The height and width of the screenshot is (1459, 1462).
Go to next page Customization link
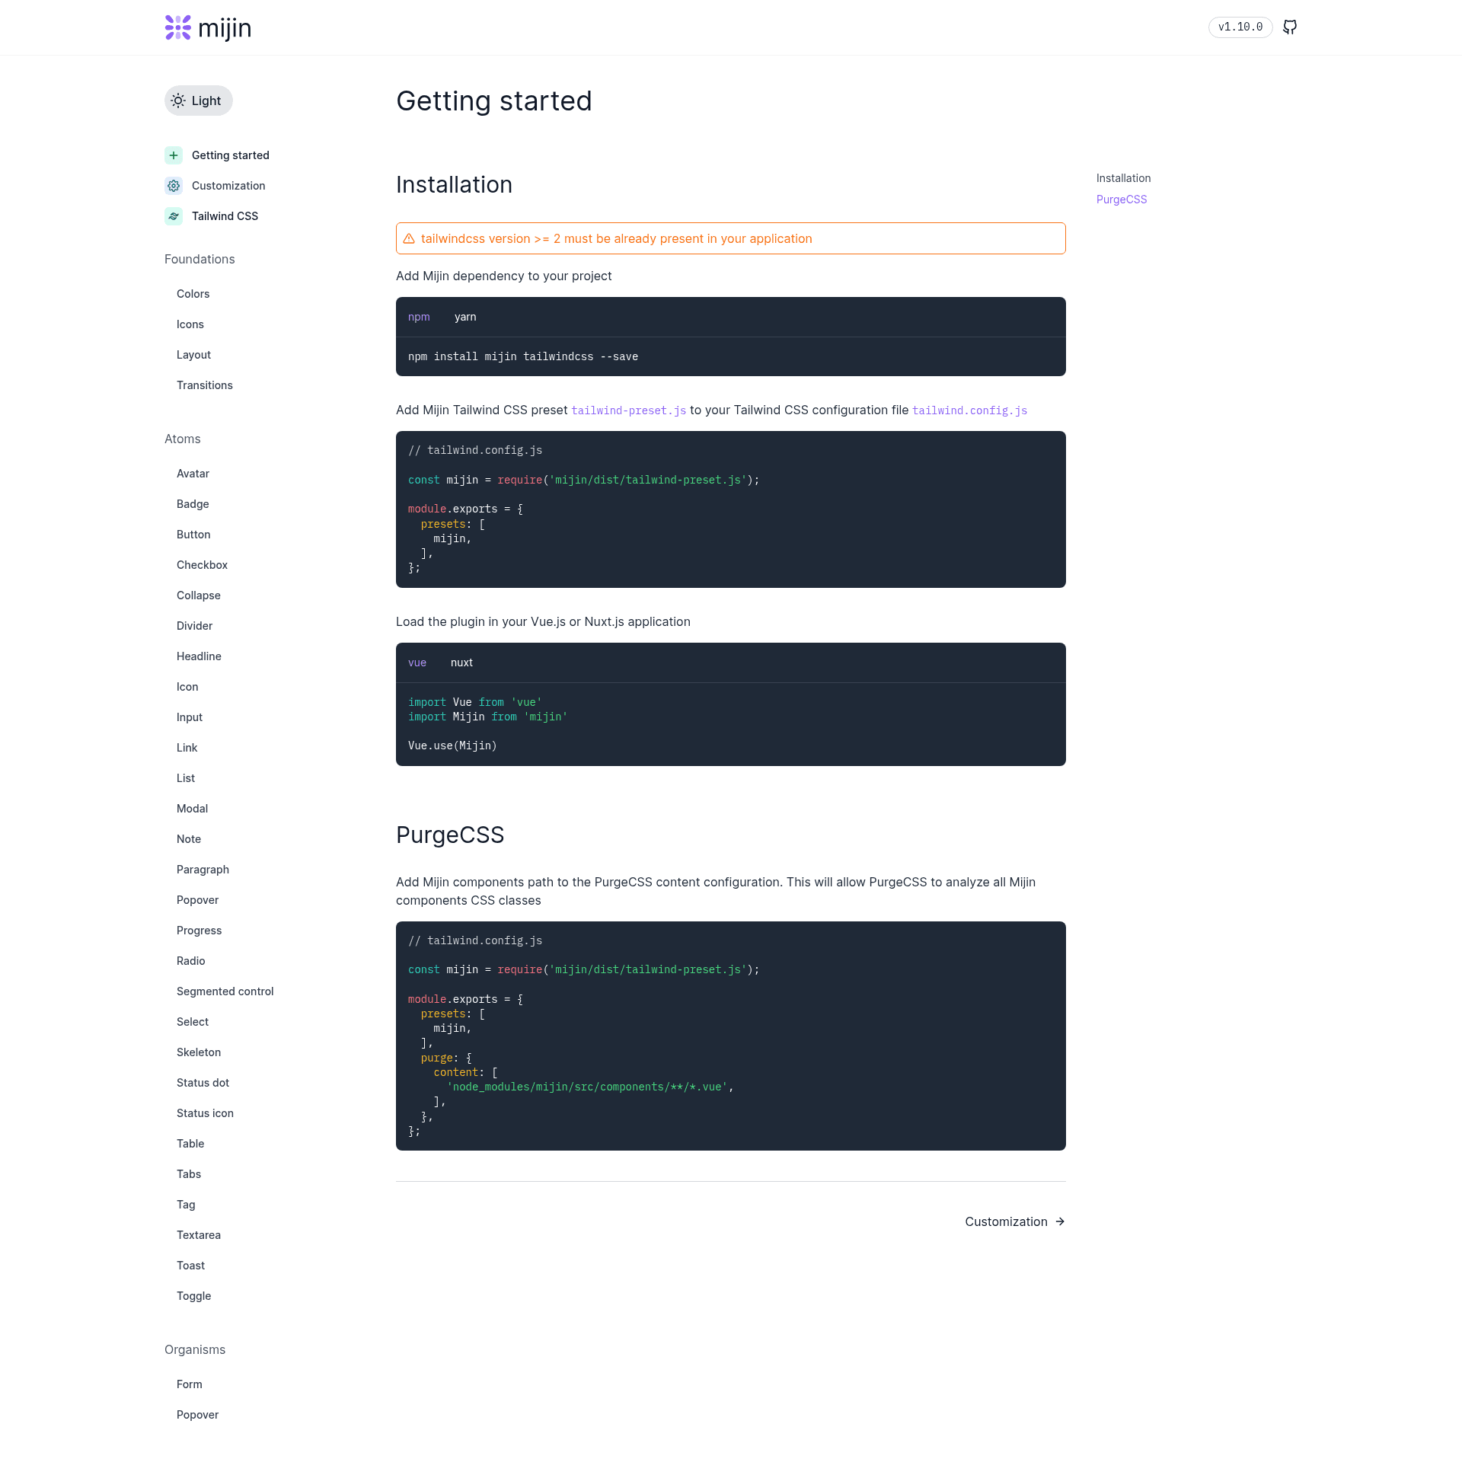tap(1015, 1221)
